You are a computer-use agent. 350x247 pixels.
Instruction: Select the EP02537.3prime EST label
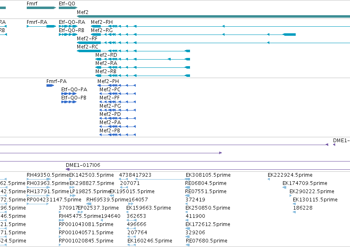[98, 208]
